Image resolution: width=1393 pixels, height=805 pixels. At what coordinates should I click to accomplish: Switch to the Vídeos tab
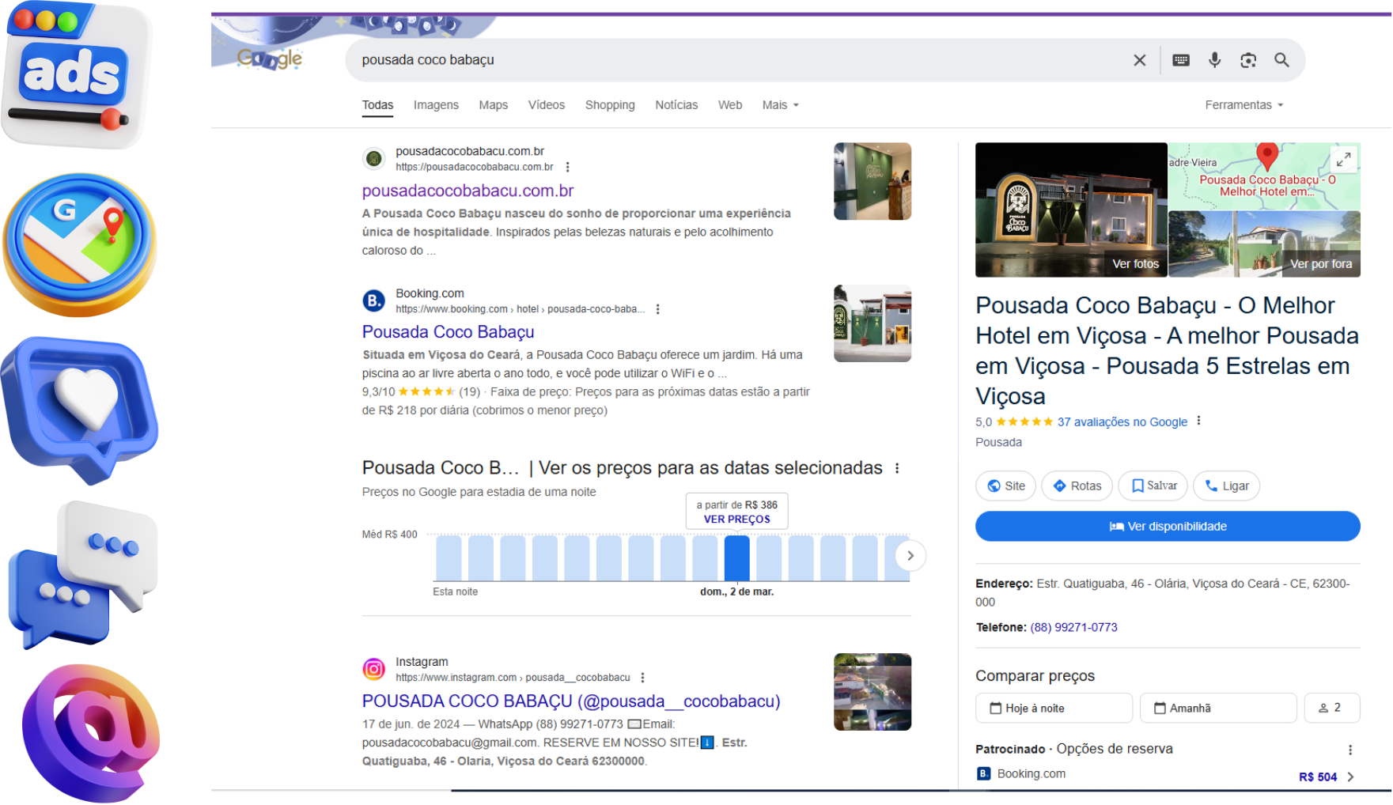click(x=547, y=105)
